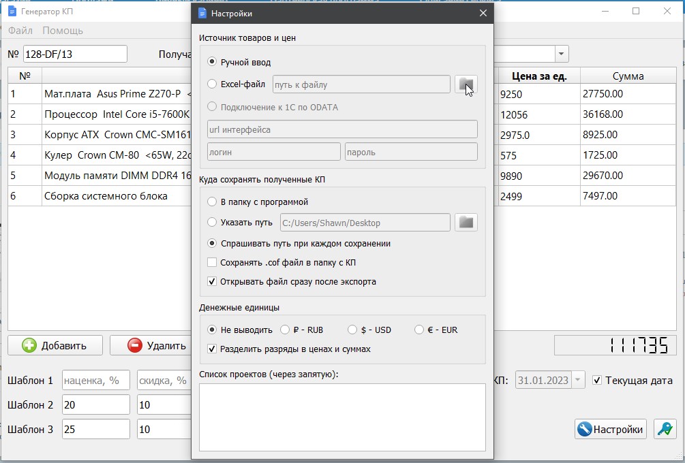The image size is (685, 463).
Task: Choose the В папку с программой option
Action: click(212, 202)
